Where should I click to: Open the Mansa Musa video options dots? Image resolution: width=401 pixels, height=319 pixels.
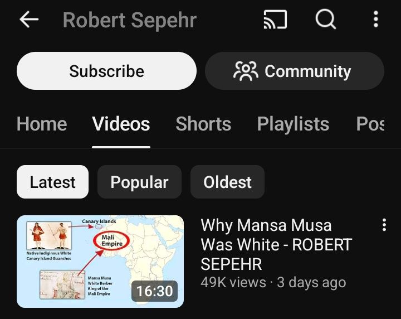pos(384,225)
